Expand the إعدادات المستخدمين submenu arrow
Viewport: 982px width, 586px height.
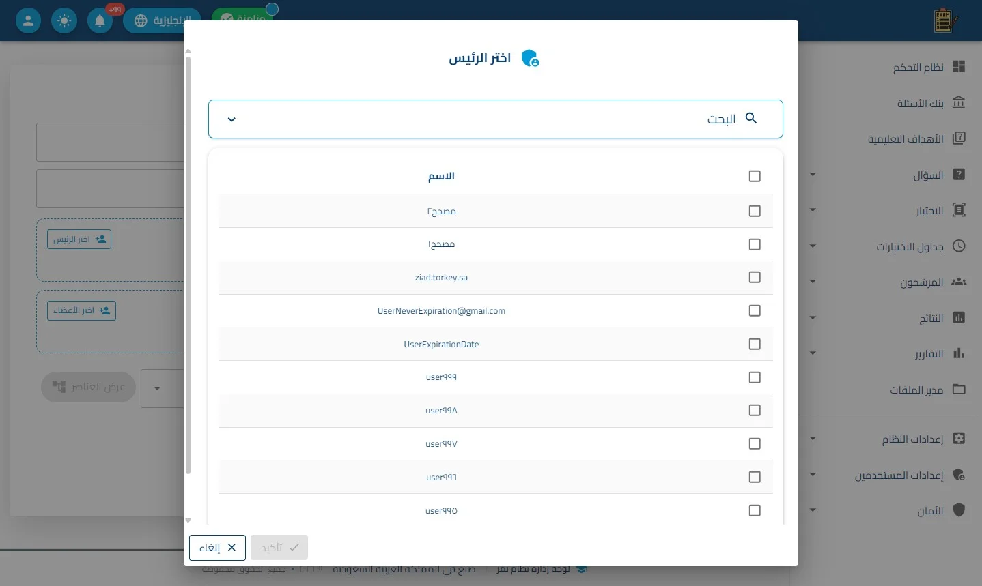coord(813,474)
